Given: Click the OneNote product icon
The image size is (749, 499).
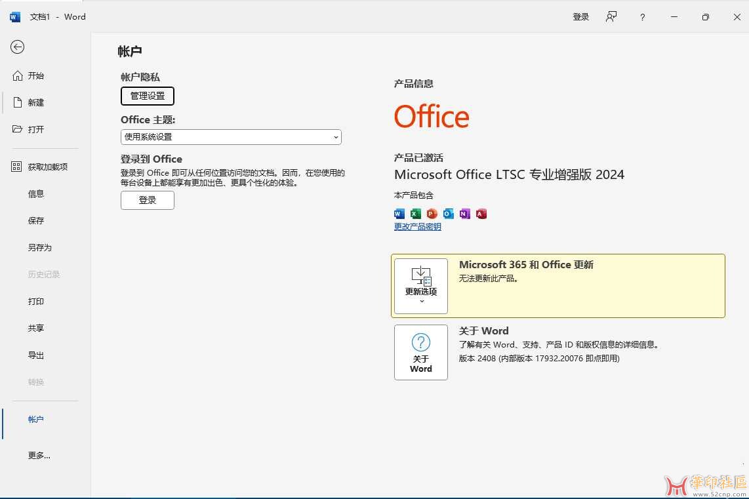Looking at the screenshot, I should pyautogui.click(x=465, y=214).
